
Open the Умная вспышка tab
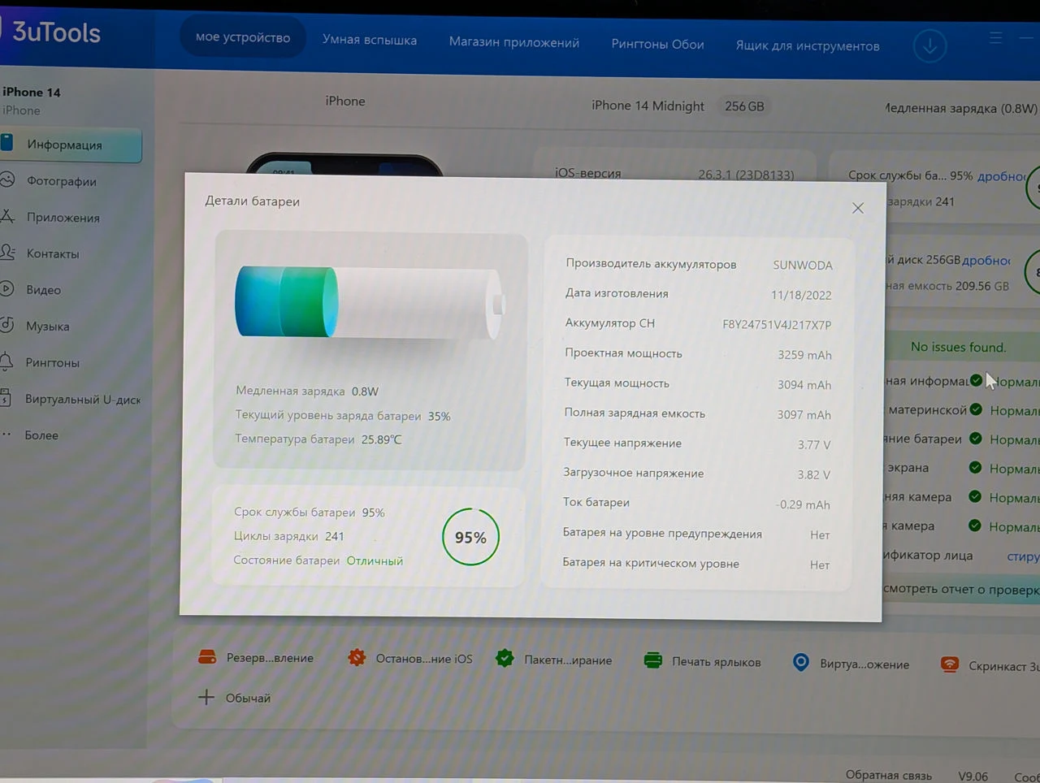coord(370,40)
